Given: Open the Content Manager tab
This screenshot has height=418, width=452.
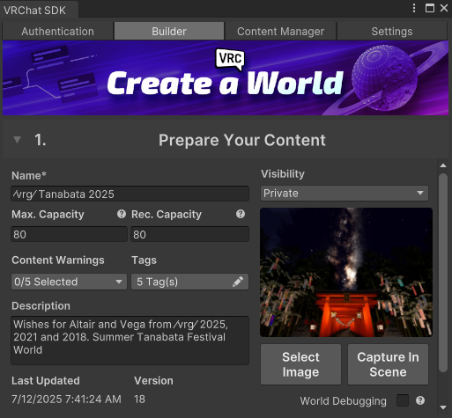Looking at the screenshot, I should tap(280, 31).
